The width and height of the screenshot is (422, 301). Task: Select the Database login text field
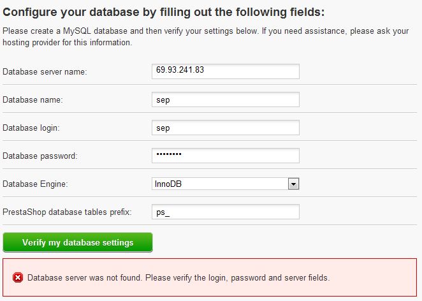(226, 128)
